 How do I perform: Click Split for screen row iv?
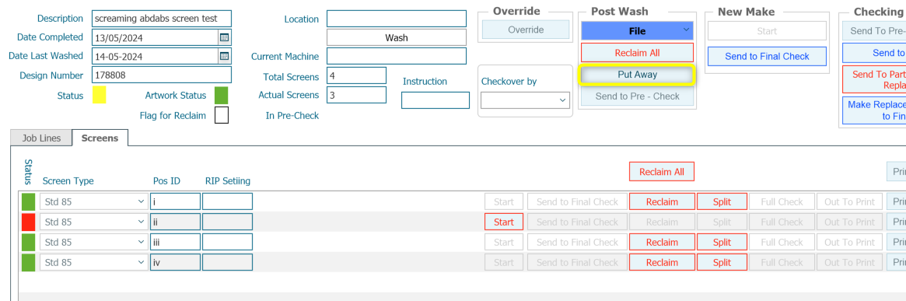pos(722,262)
